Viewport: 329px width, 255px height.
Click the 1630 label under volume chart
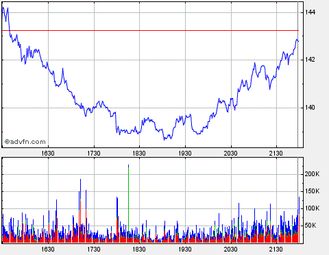tap(48, 249)
